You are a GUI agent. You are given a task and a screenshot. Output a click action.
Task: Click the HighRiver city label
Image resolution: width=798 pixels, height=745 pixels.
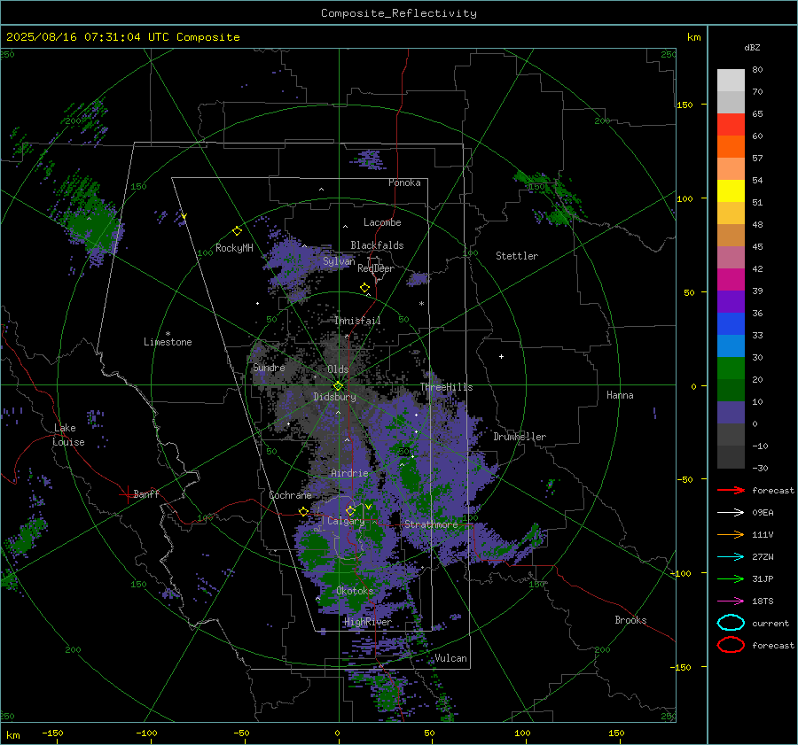point(367,622)
